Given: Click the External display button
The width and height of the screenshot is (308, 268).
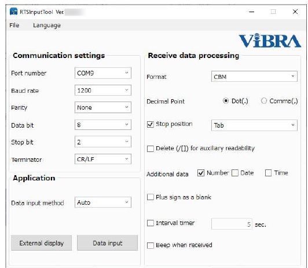Looking at the screenshot, I should (42, 243).
